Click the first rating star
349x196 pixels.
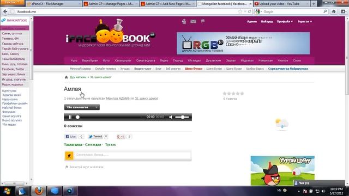point(225,94)
